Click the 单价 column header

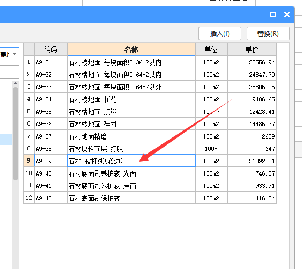pos(252,49)
